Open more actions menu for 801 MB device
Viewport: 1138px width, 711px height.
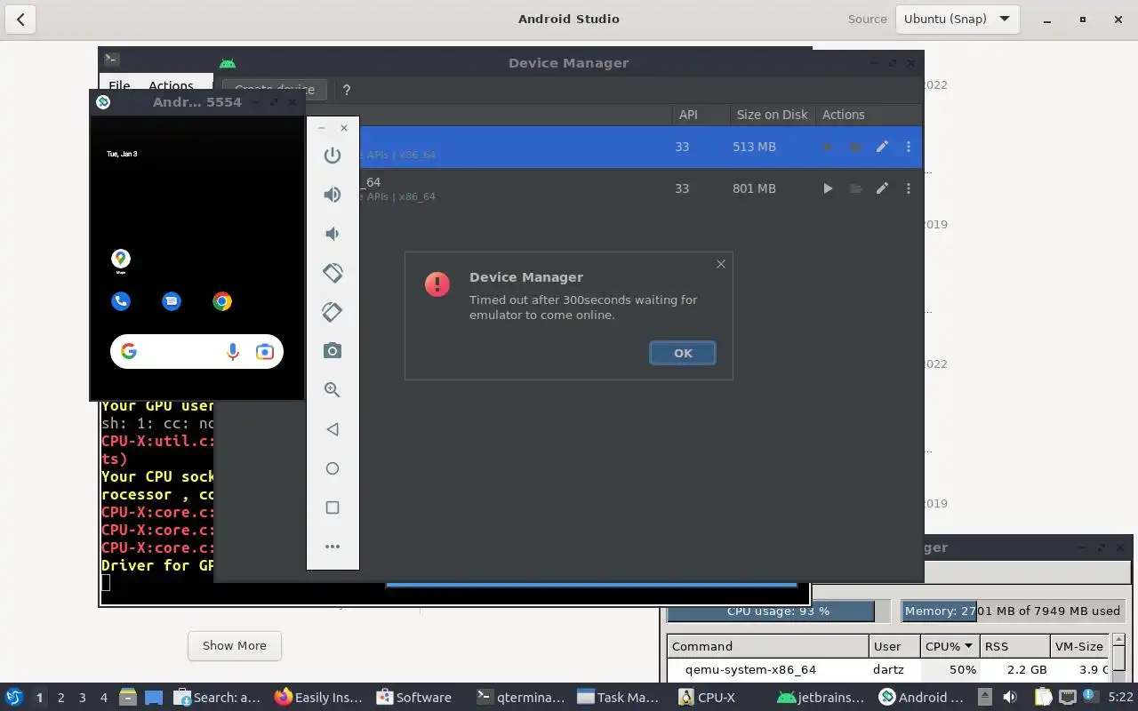[909, 188]
